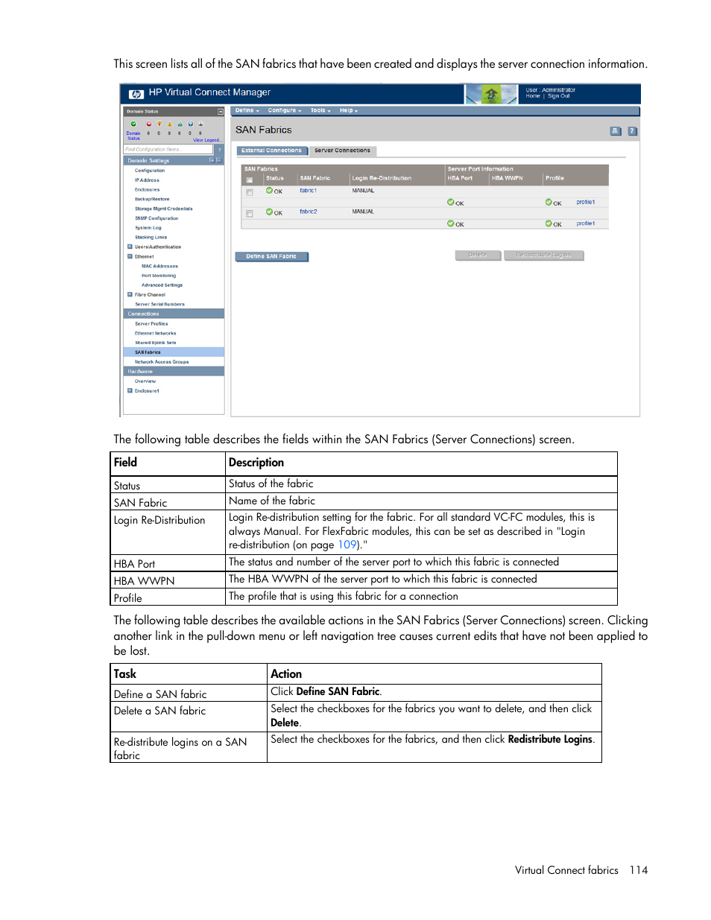711x920 pixels.
Task: Click the house banner image
Action: pyautogui.click(x=491, y=95)
